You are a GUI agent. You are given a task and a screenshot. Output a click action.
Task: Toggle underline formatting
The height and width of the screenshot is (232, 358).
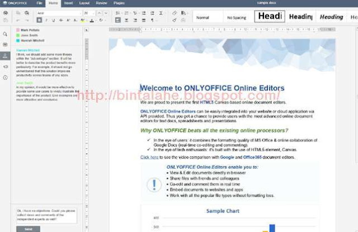pos(54,20)
